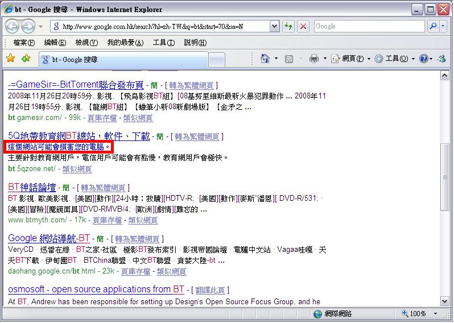Expand the Print dropdown arrow

pyautogui.click(x=325, y=59)
